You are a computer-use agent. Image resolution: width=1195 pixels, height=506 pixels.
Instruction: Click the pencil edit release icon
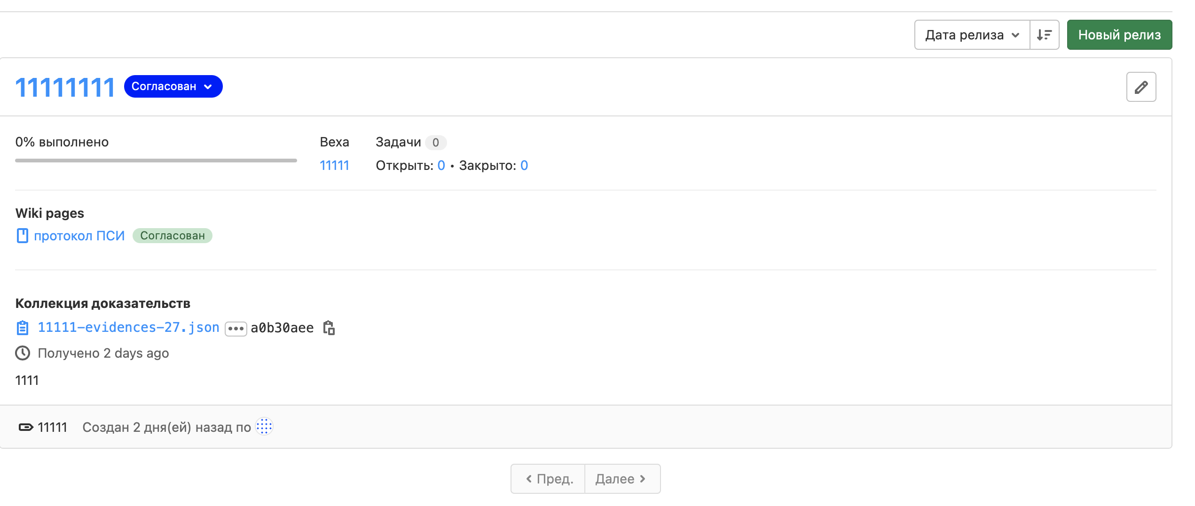(1141, 87)
